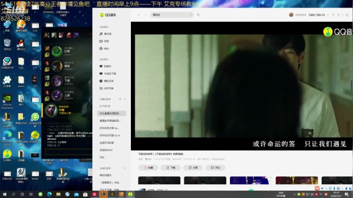Image resolution: width=353 pixels, height=198 pixels.
Task: Select the 中路 mid player row in League client
Action: [x=67, y=110]
